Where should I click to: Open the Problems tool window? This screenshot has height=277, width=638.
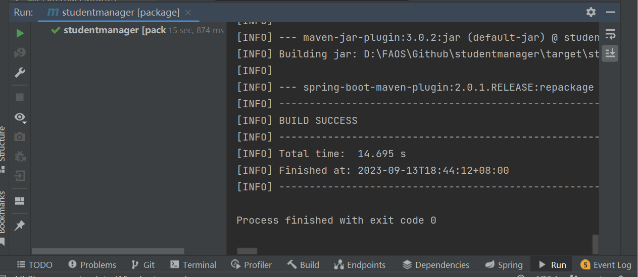tap(92, 265)
